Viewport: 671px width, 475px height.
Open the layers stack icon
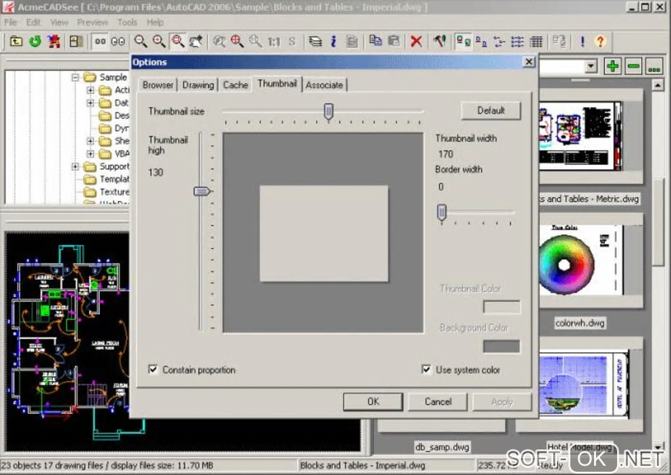315,41
